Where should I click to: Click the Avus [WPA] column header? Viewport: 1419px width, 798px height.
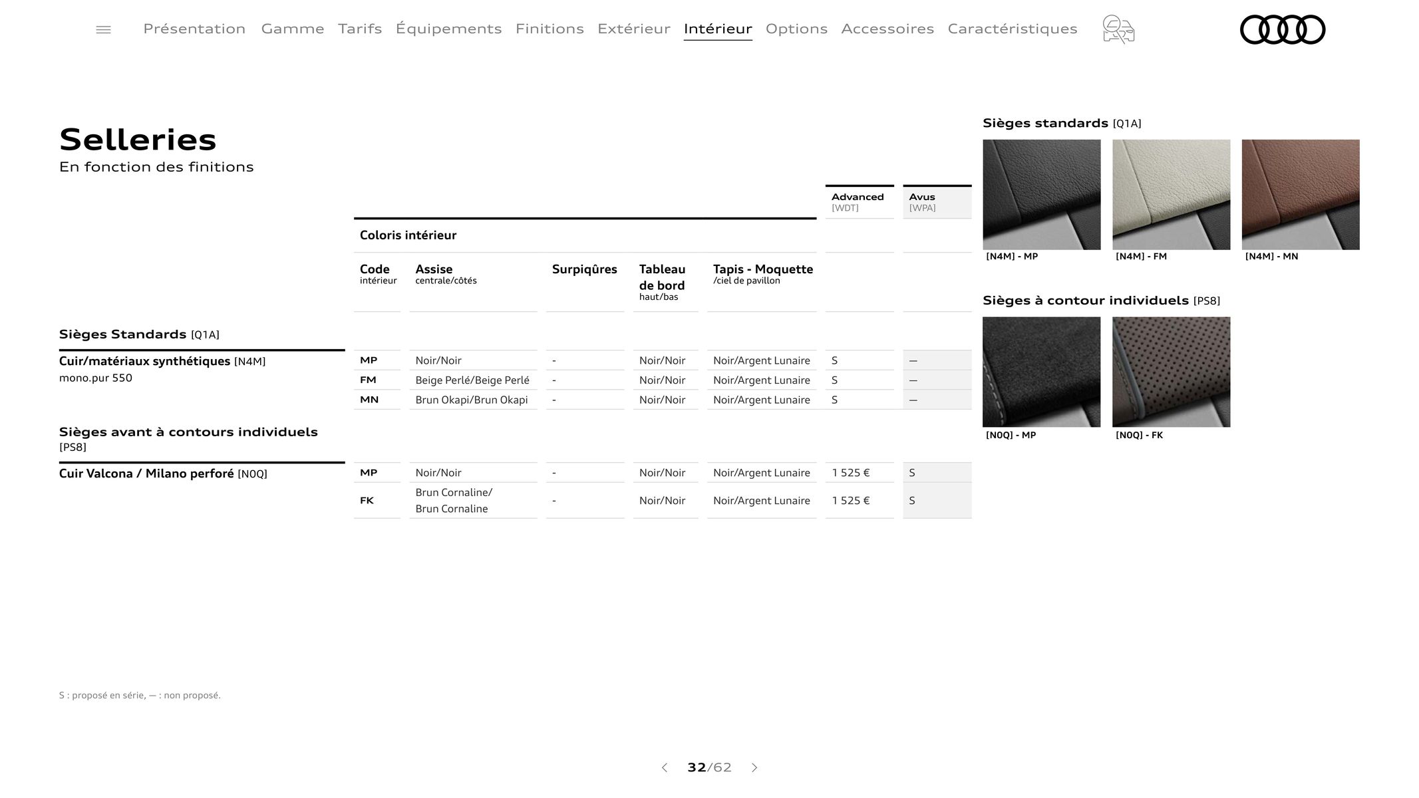point(937,201)
